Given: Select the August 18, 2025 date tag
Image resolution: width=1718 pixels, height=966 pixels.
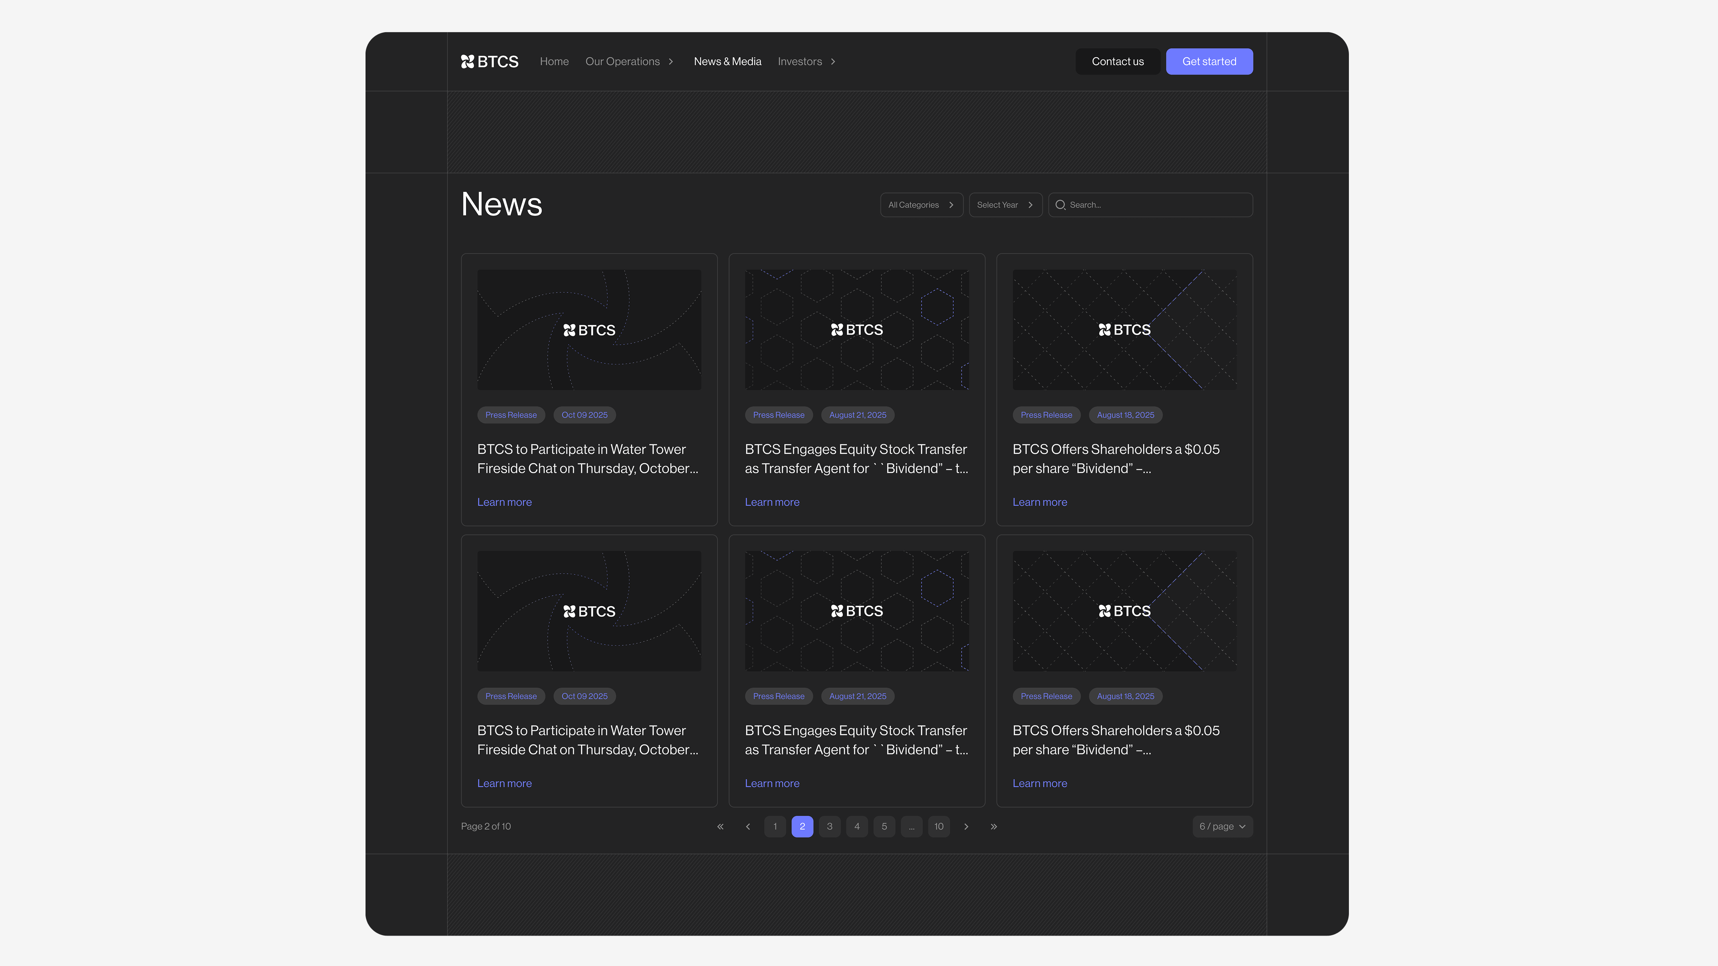Looking at the screenshot, I should (1125, 415).
